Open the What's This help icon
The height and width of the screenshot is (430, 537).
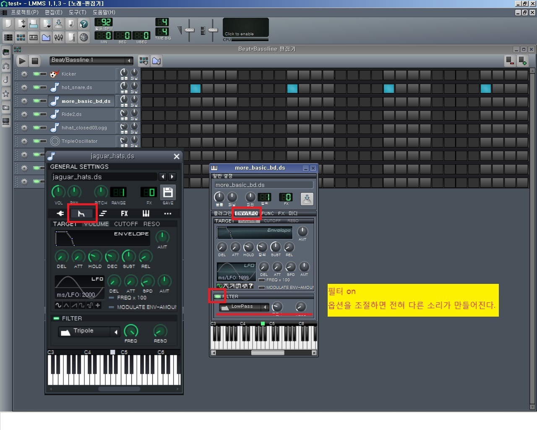[84, 24]
